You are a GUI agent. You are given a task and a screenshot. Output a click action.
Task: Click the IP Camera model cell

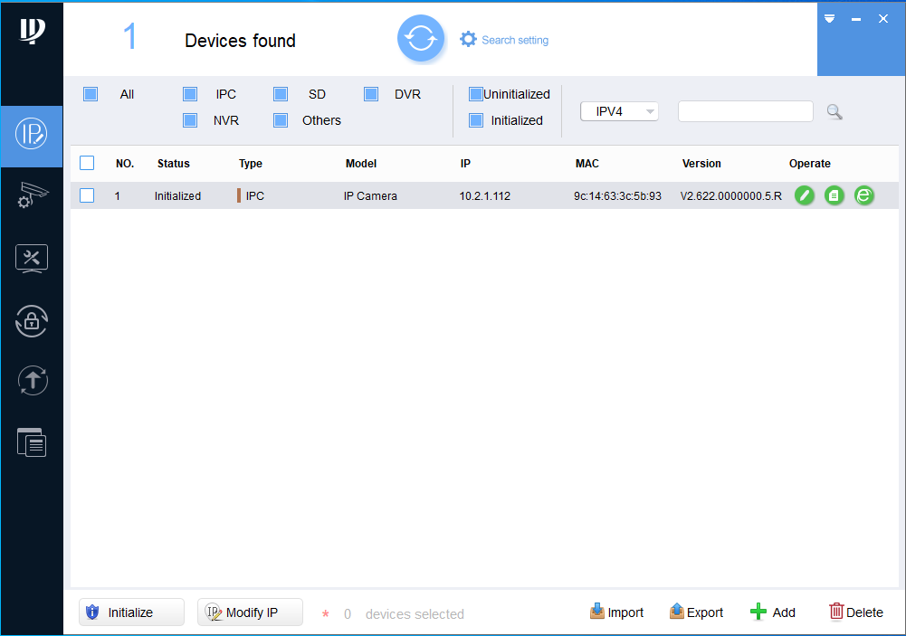(370, 195)
